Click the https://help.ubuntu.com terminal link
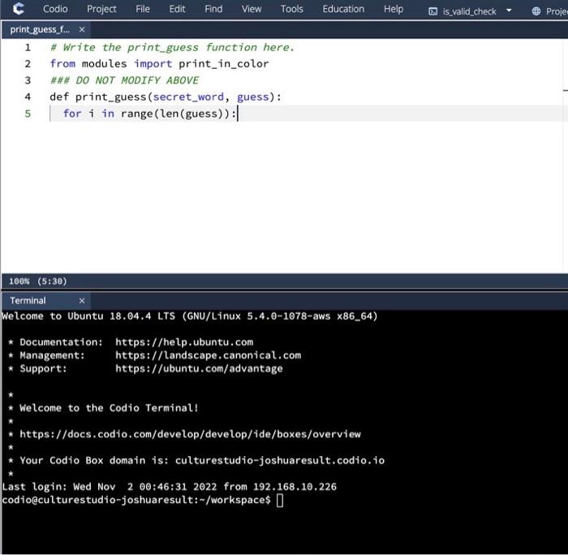This screenshot has width=568, height=555. [x=184, y=342]
